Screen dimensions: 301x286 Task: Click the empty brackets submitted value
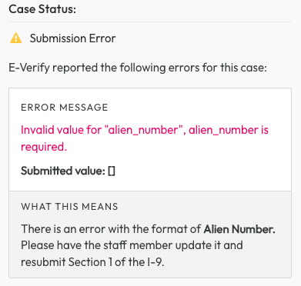click(112, 171)
